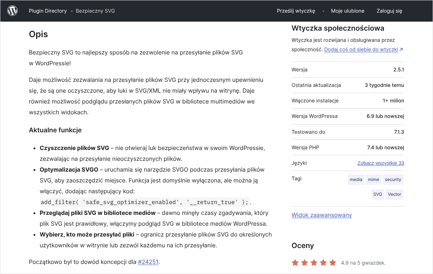Click the Oceny heading
Viewport: 433px width, 274px height.
point(303,246)
